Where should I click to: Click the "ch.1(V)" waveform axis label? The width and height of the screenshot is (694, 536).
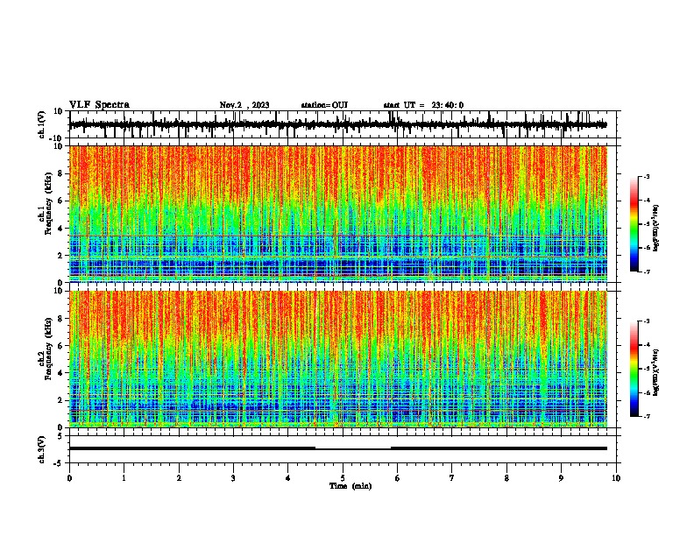(41, 124)
